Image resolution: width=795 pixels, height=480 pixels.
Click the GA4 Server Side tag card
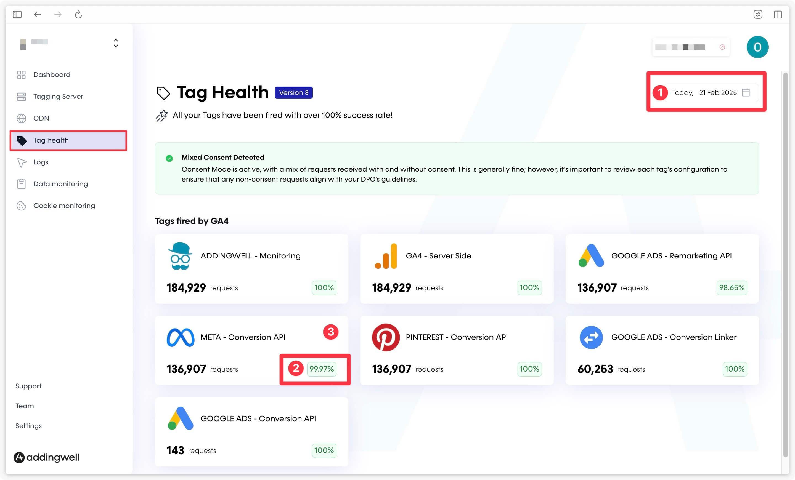click(457, 270)
